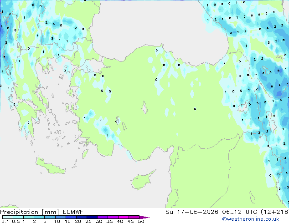Pick the dark navy swatch between 25 and 30
Viewport: 289px width, 223px height.
point(92,217)
